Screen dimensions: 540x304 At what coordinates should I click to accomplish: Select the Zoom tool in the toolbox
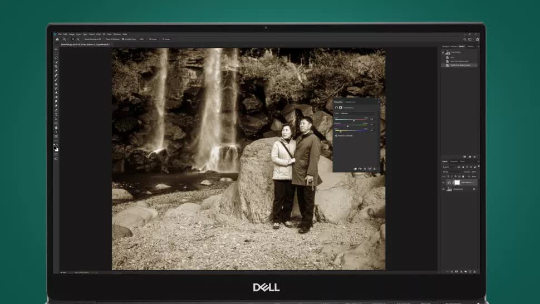click(x=56, y=132)
